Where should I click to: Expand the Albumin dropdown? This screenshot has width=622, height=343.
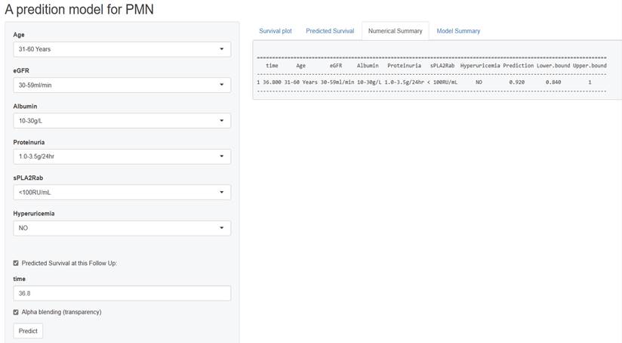point(122,121)
